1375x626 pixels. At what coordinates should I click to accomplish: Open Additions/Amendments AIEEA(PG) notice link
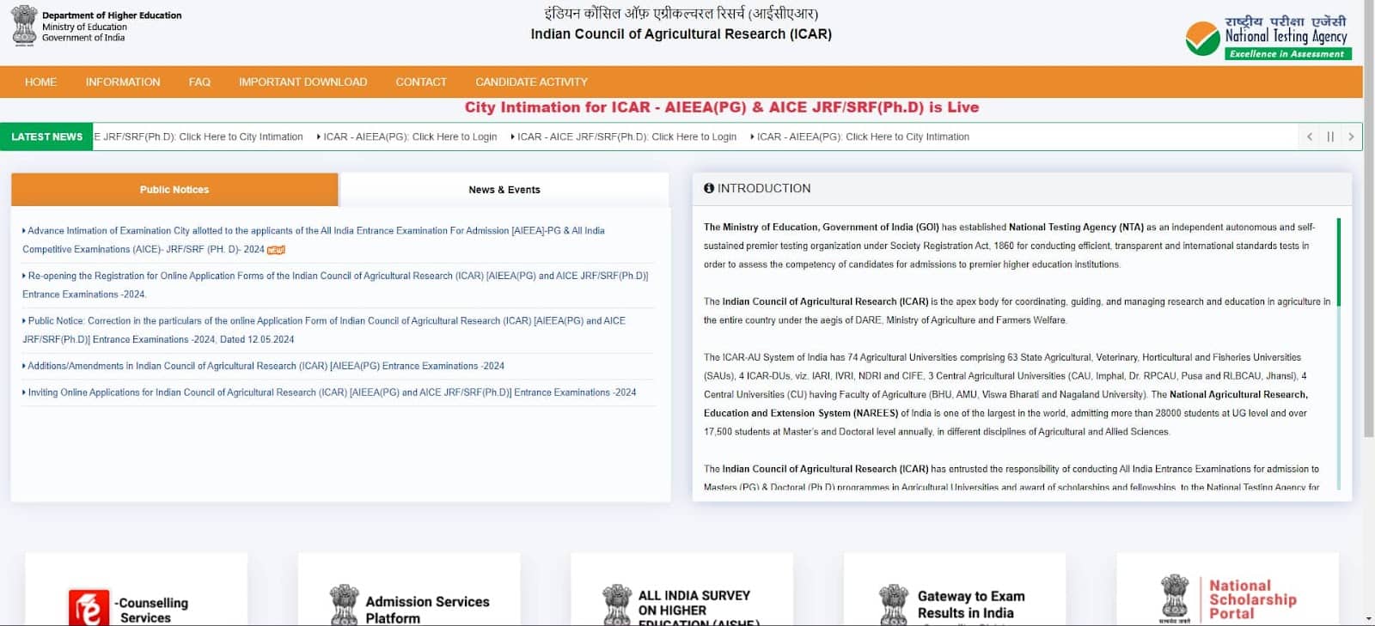pyautogui.click(x=263, y=366)
